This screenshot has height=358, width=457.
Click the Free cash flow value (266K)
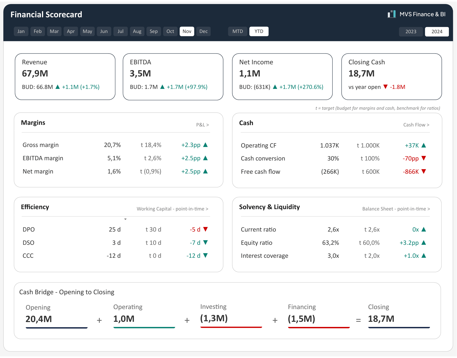coord(330,172)
